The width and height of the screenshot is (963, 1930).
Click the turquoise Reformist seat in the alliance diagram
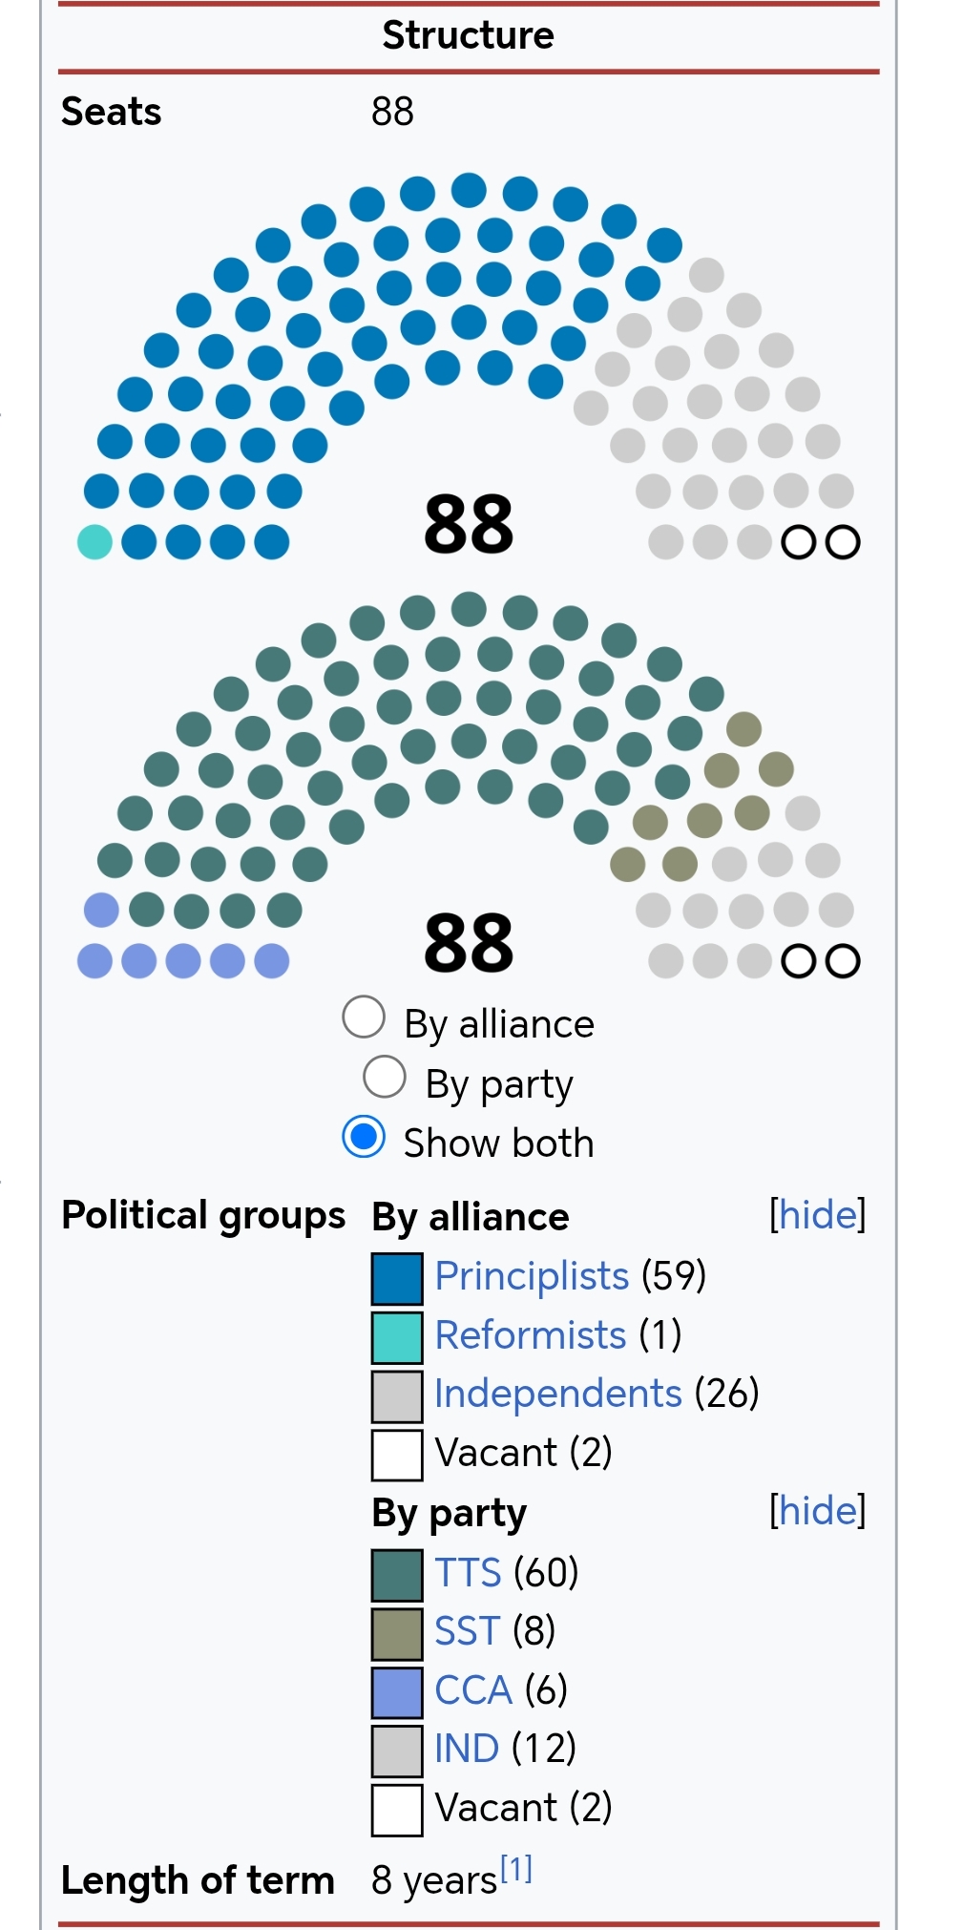94,542
